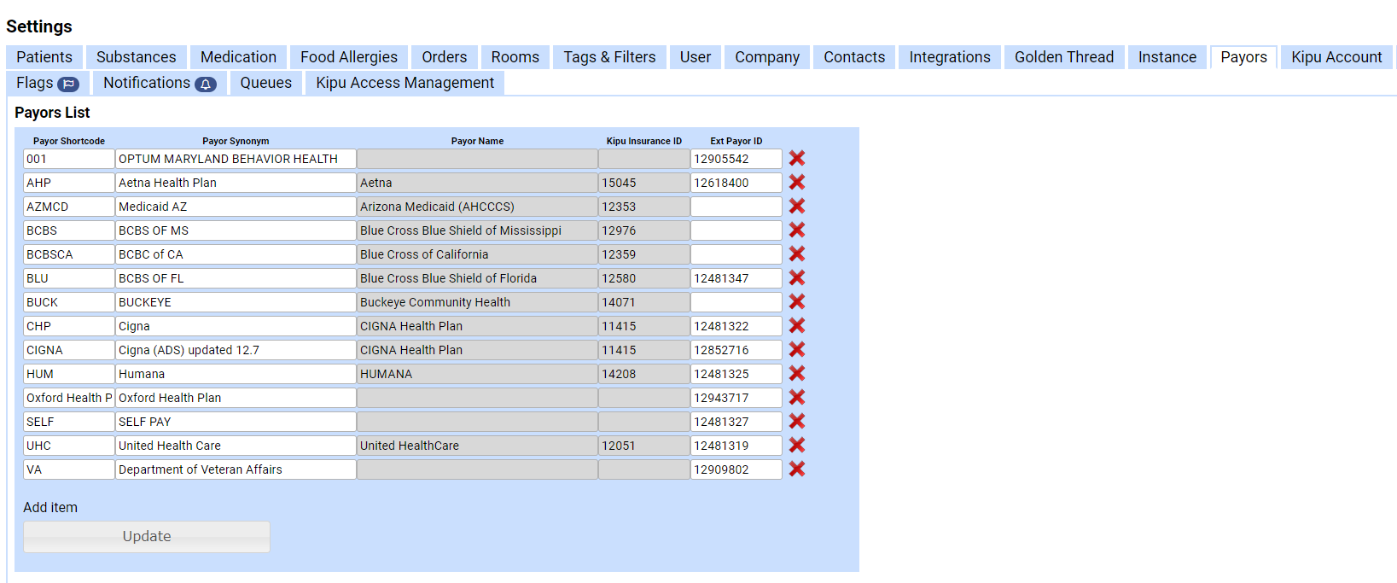This screenshot has width=1397, height=583.
Task: Click the flag icon in Flags tab
Action: pos(68,84)
